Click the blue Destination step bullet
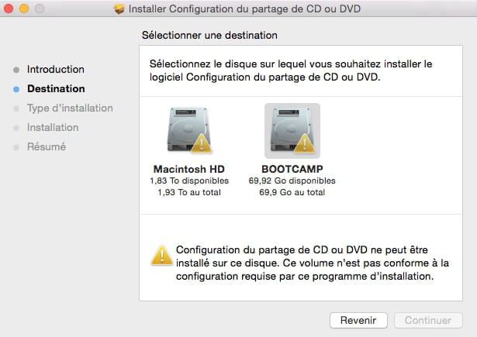Viewport: 477px width, 337px height. click(x=16, y=89)
